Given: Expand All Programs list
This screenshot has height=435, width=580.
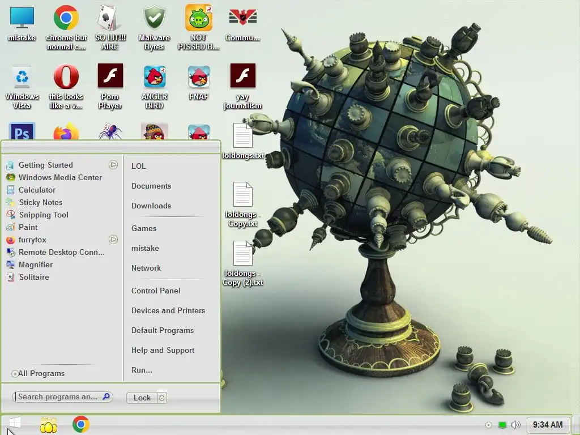Looking at the screenshot, I should click(38, 374).
